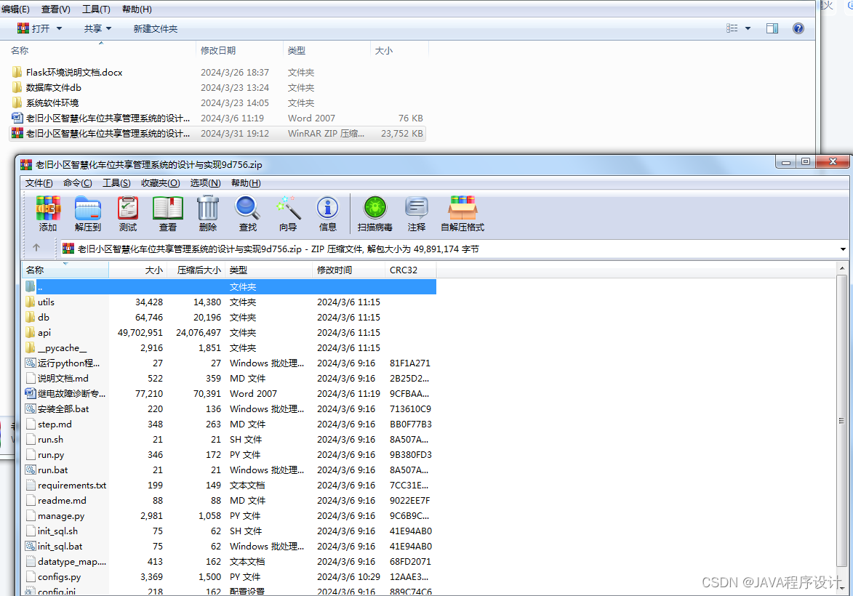Click the WinRAR vertical scrollbar thumb
The image size is (853, 596).
(x=843, y=420)
